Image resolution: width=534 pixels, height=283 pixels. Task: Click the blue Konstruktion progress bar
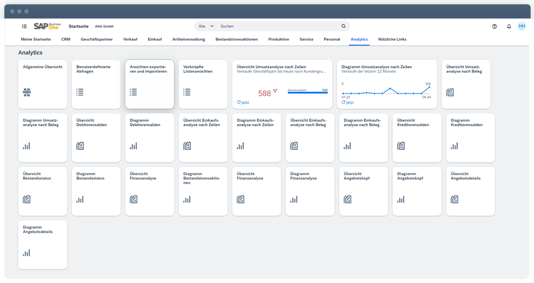(x=307, y=92)
